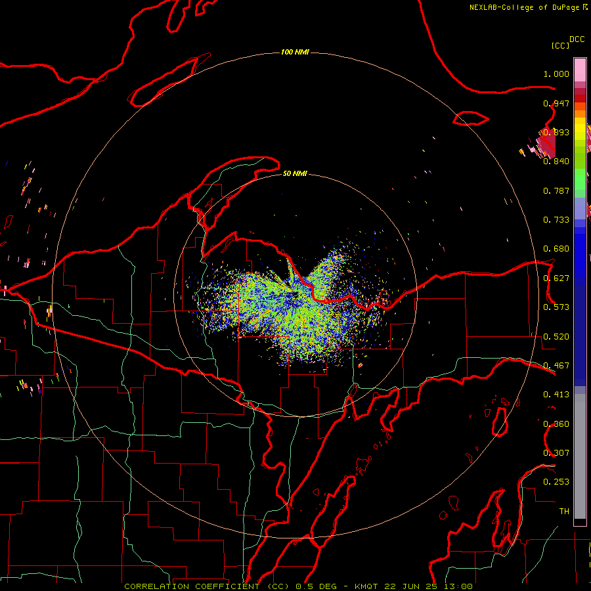Click the 0.733 legend value

556,220
